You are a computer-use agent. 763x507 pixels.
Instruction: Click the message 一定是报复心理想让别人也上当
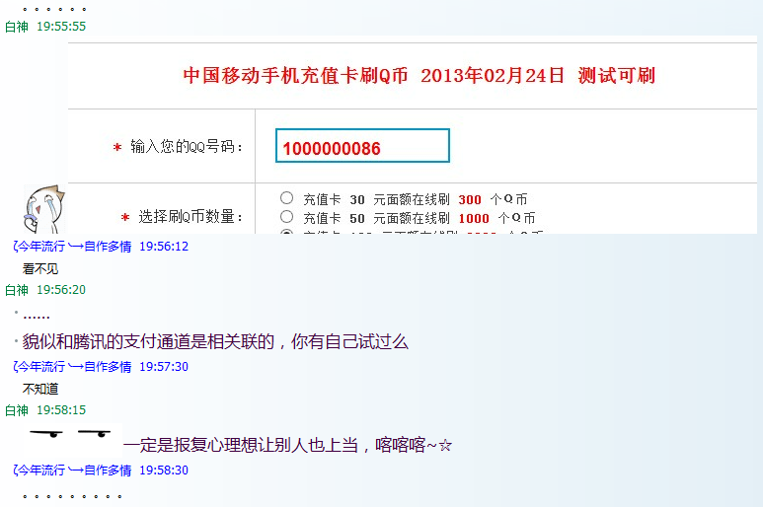[x=241, y=445]
